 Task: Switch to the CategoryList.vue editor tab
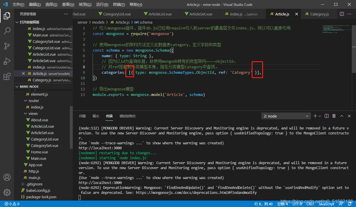point(117,14)
